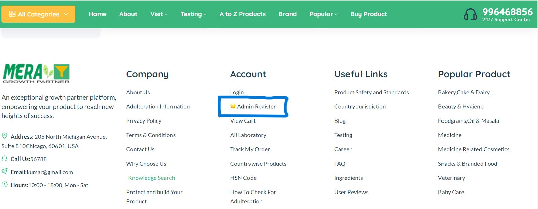The image size is (538, 209).
Task: Expand the Testing dropdown menu
Action: [193, 14]
